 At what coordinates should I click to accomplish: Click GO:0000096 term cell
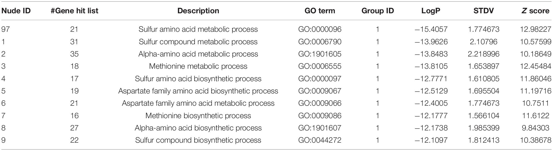[320, 29]
